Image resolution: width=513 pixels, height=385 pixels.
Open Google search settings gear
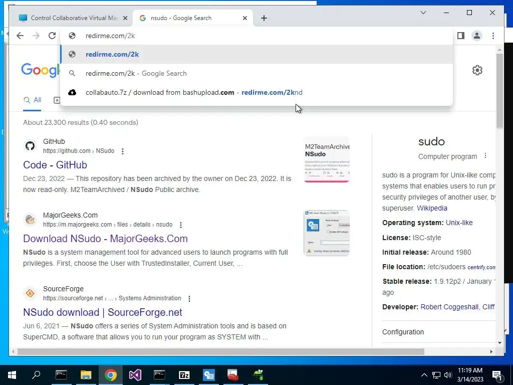coord(477,70)
